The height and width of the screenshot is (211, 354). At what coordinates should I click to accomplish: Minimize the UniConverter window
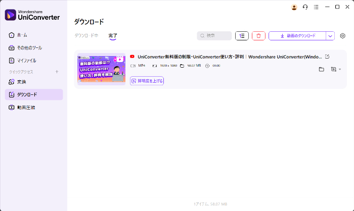click(x=327, y=7)
